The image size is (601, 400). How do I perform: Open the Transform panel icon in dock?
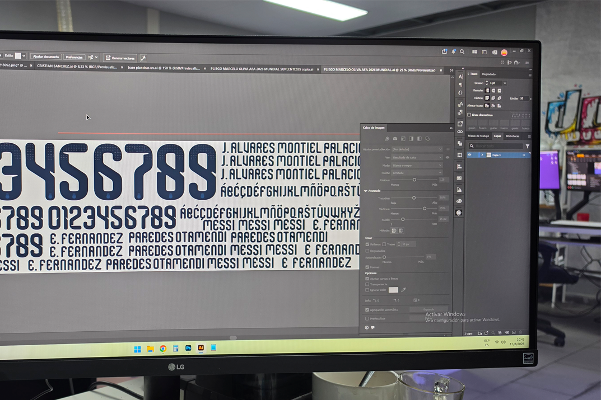pos(459,155)
